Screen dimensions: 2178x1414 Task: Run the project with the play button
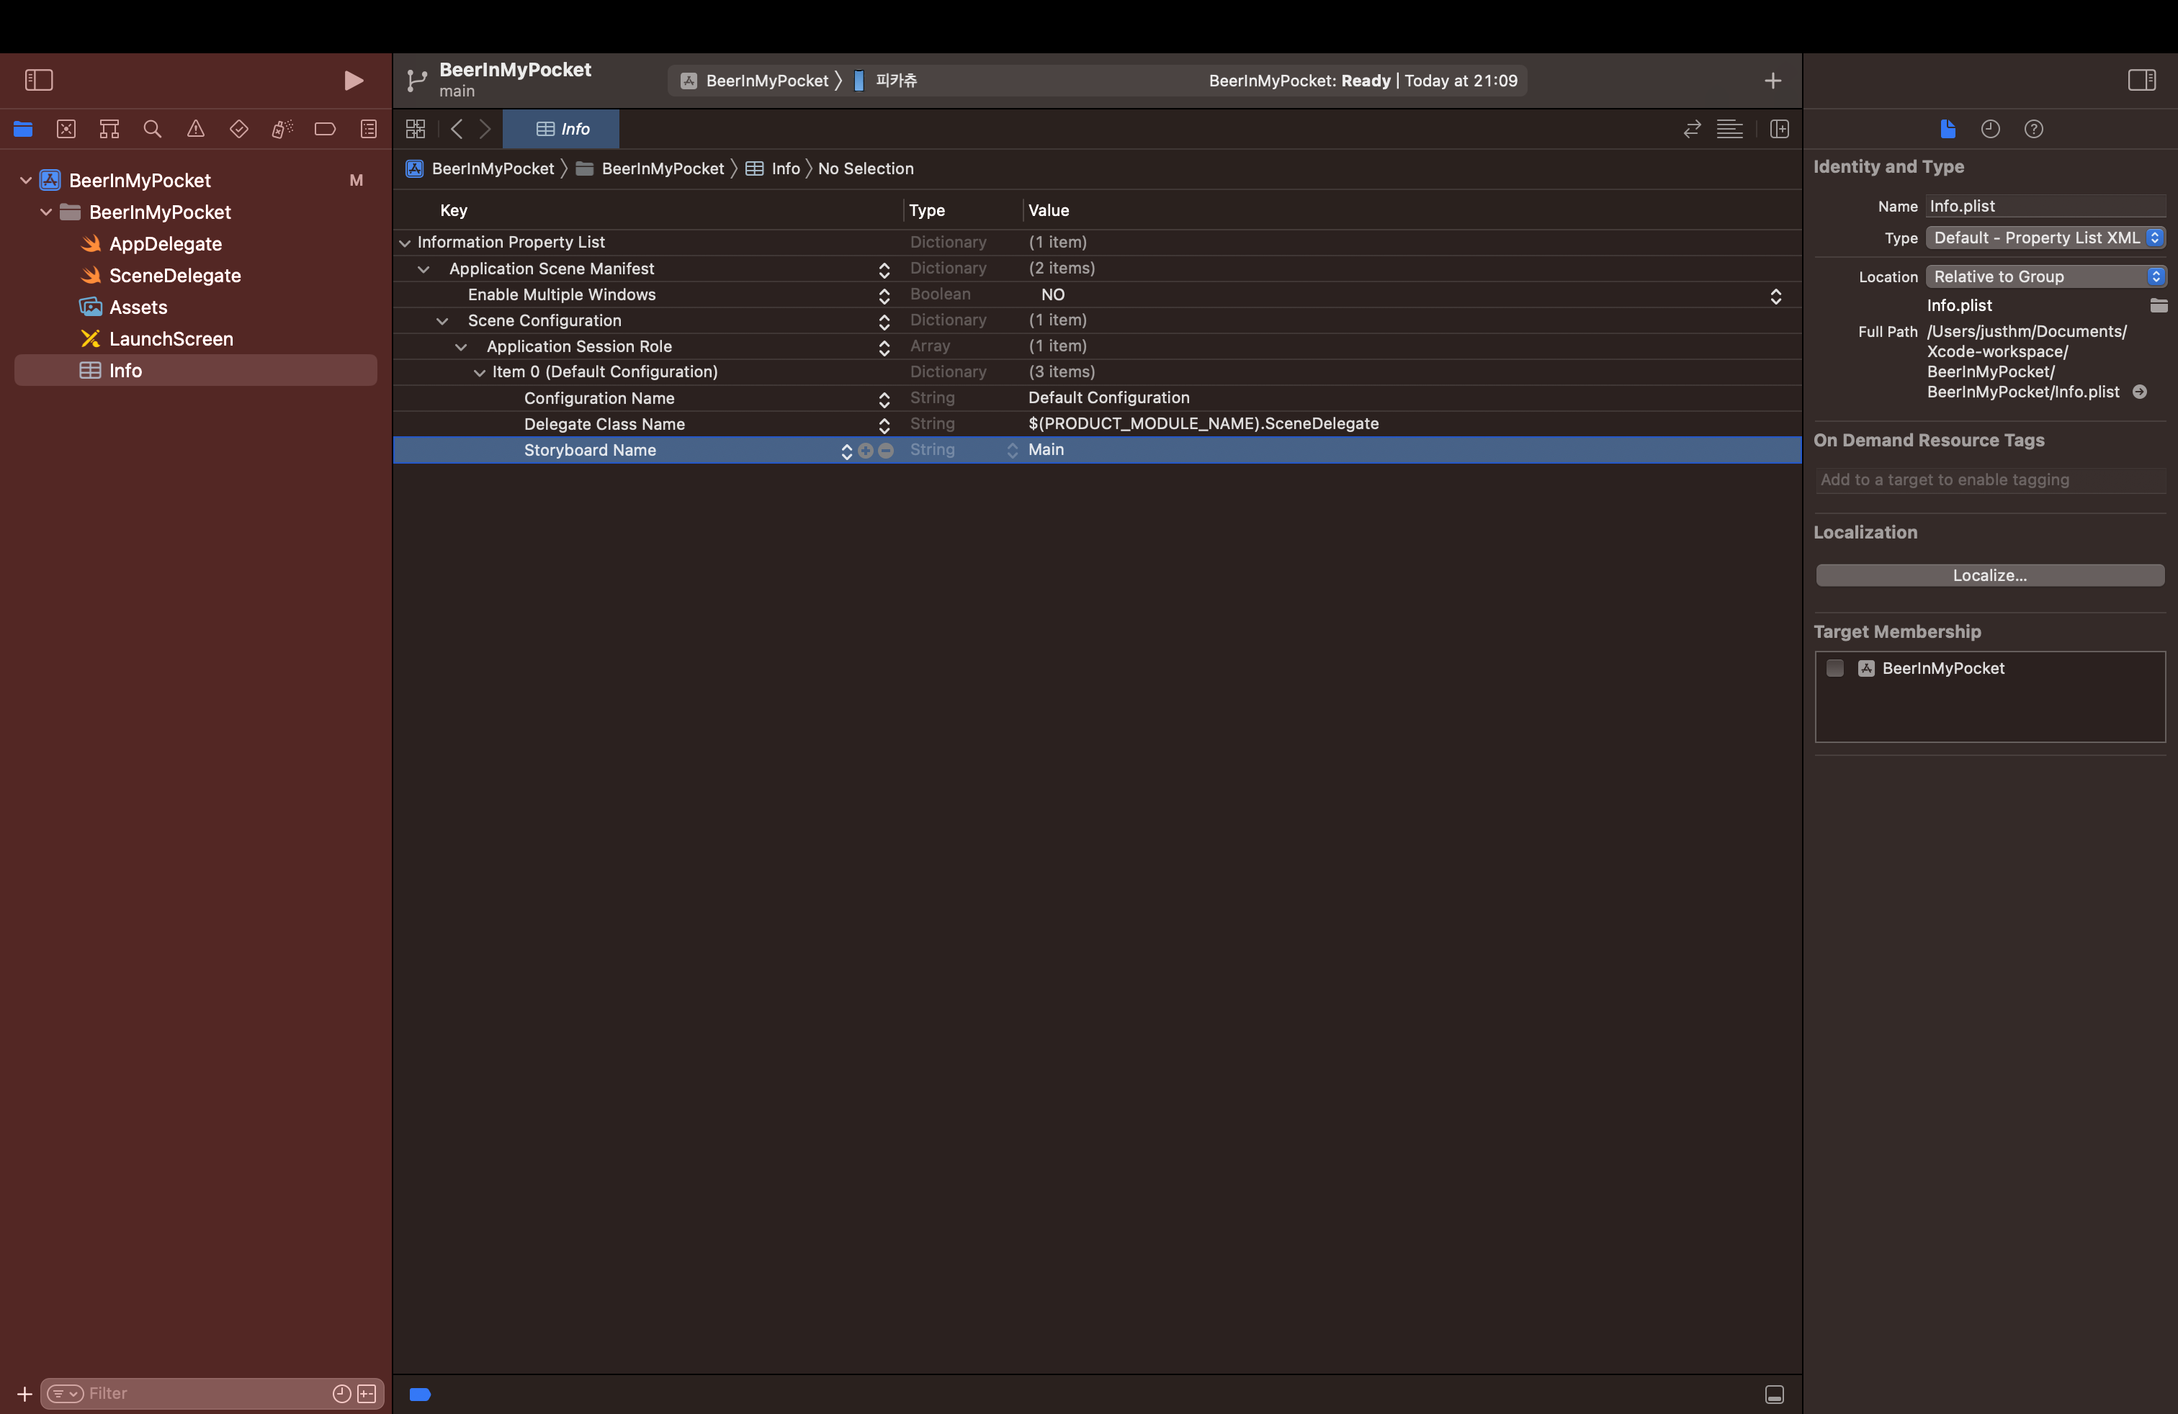pos(353,81)
